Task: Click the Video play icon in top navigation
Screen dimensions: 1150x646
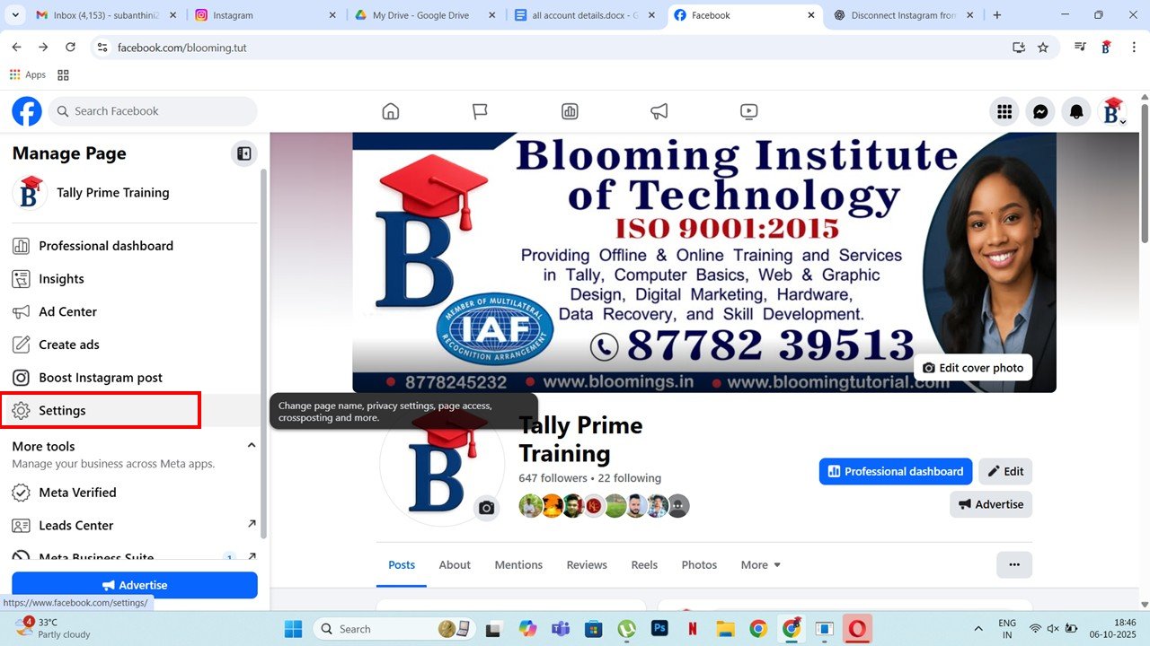Action: 748,111
